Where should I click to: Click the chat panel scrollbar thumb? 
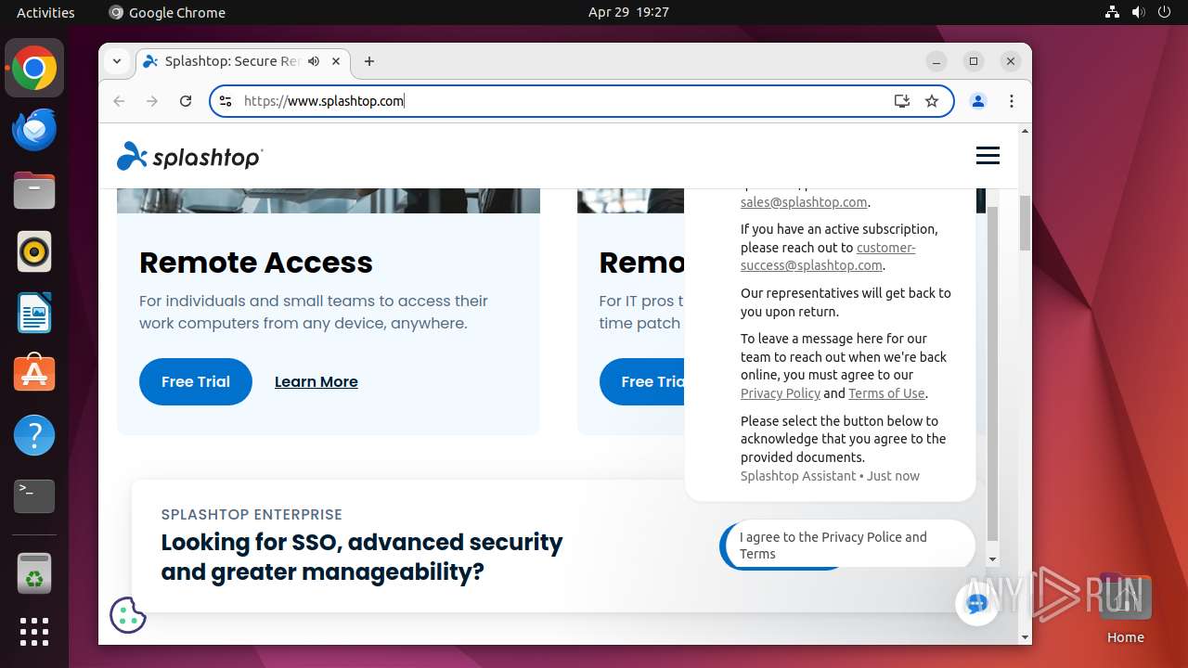[x=992, y=373]
